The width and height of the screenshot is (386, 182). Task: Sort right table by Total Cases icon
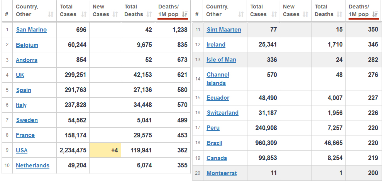(x=274, y=15)
